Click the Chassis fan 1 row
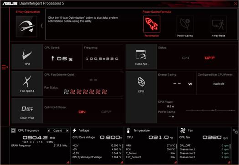Viewport: 239px width, 165px height. point(204,149)
